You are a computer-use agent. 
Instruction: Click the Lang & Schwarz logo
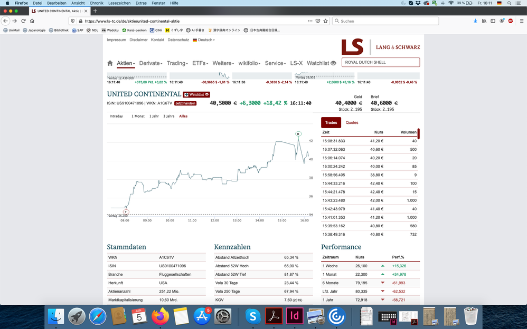(x=380, y=47)
